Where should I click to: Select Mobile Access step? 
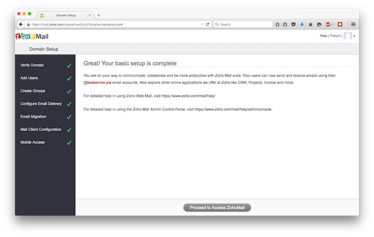tap(33, 142)
